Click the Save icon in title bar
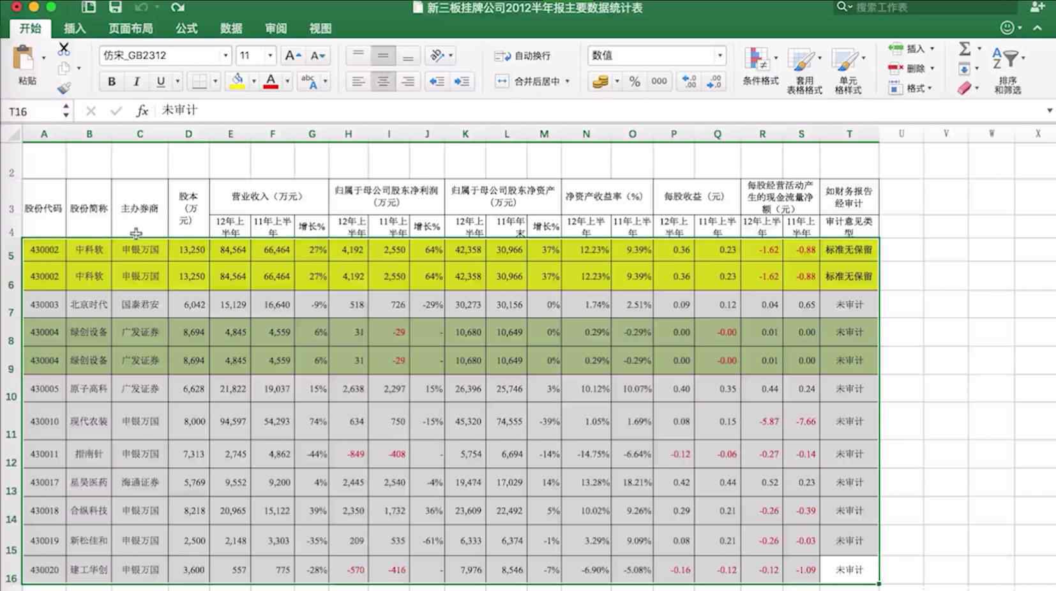This screenshot has height=591, width=1056. click(x=115, y=7)
